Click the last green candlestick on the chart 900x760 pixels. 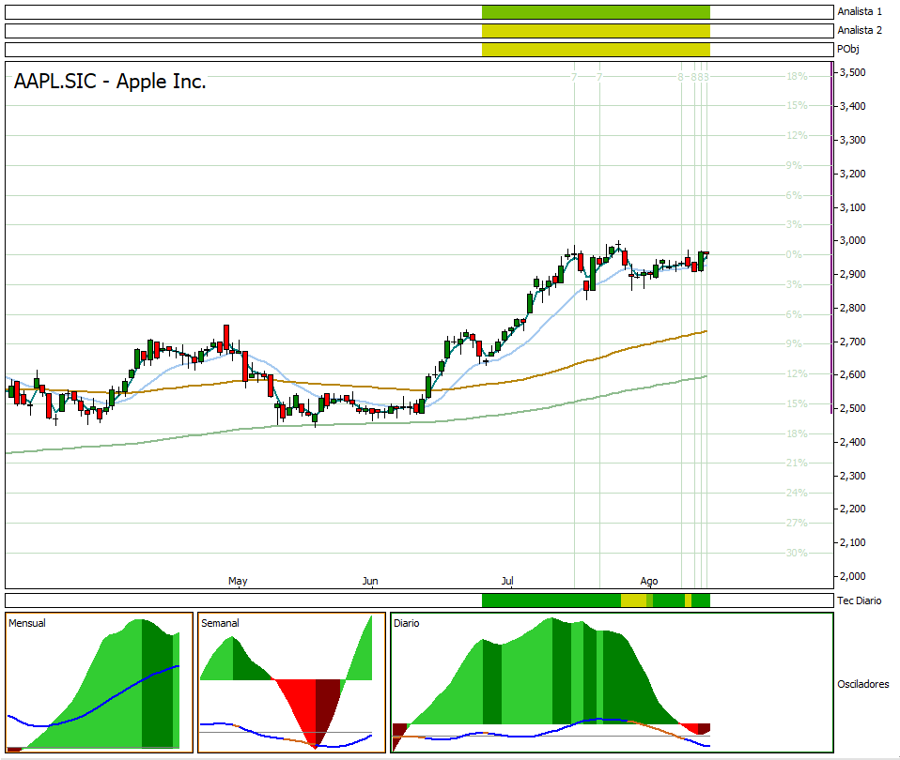tap(701, 261)
